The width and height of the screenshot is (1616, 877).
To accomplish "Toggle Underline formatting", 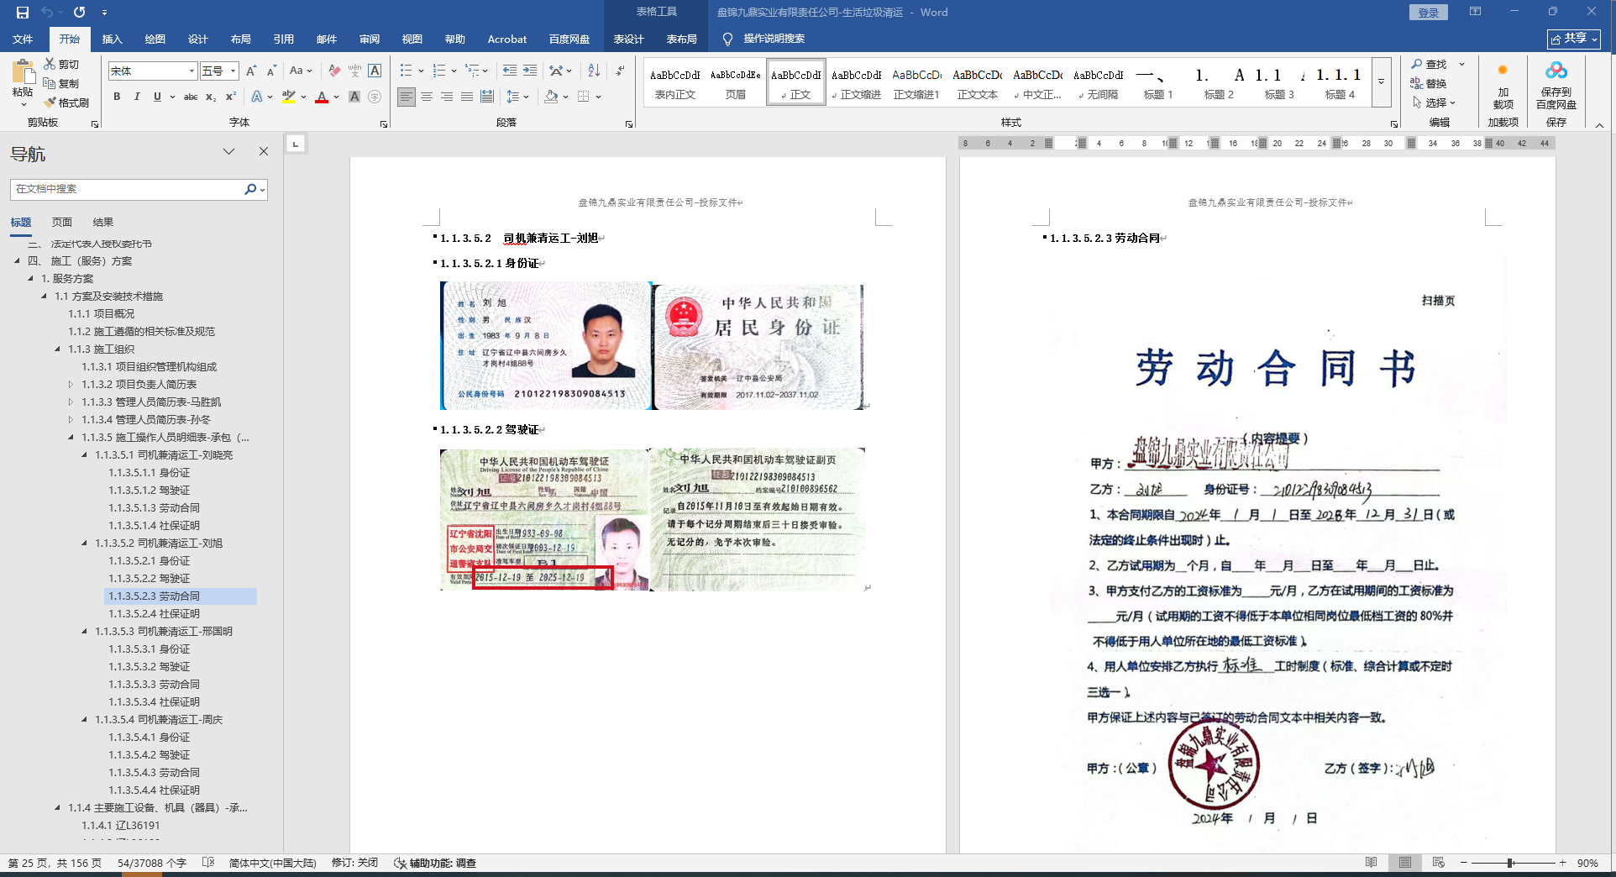I will (157, 97).
